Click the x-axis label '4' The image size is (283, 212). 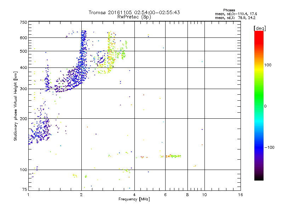click(134, 195)
